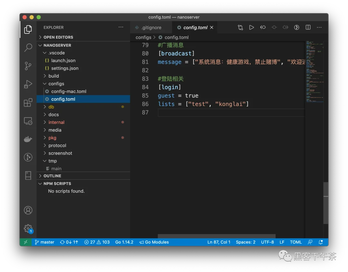The width and height of the screenshot is (348, 272).
Task: Open the Run and Debug view icon
Action: 28,84
